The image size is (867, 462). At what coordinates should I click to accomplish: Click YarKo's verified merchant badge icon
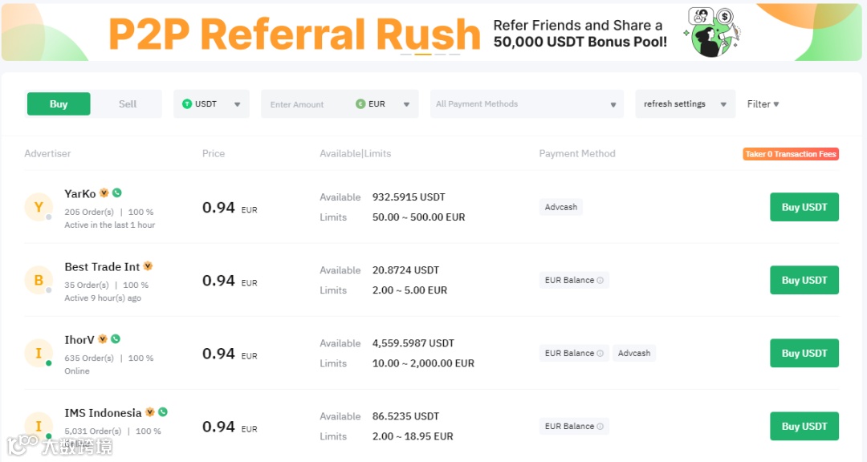click(x=104, y=193)
